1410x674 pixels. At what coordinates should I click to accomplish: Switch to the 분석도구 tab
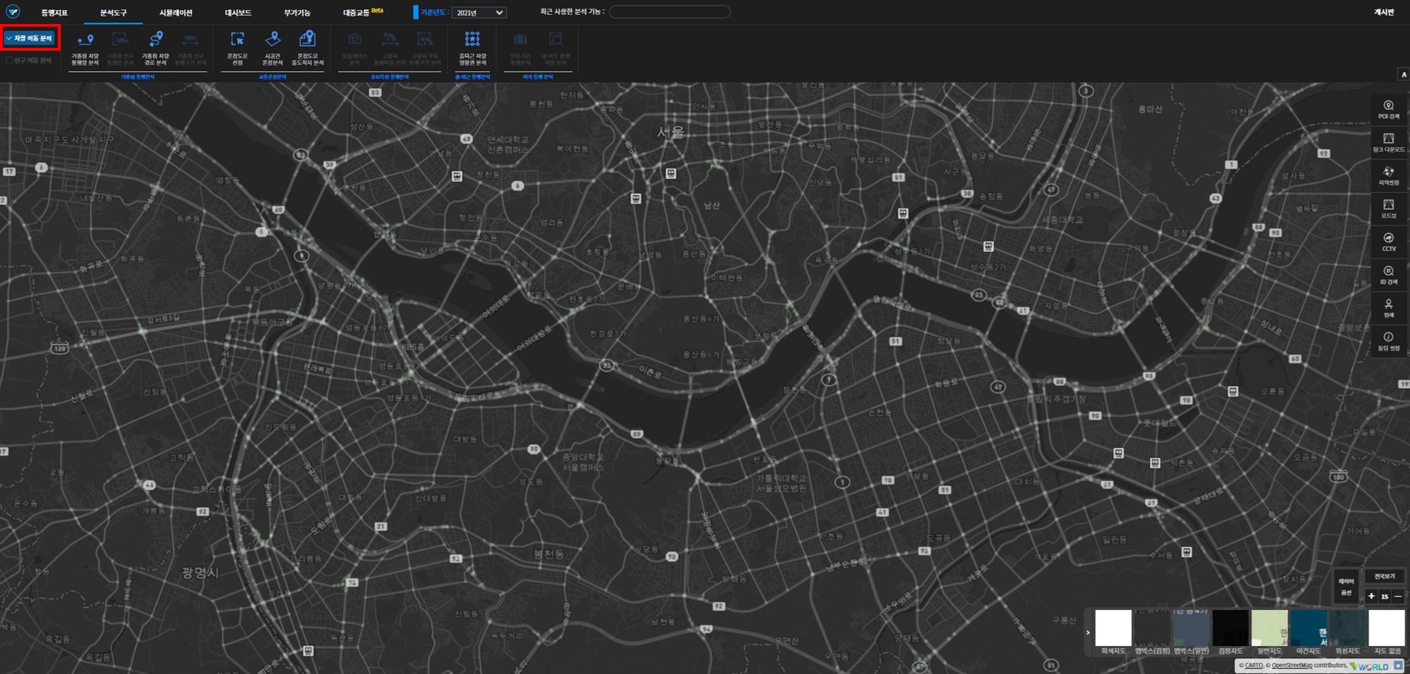[114, 13]
